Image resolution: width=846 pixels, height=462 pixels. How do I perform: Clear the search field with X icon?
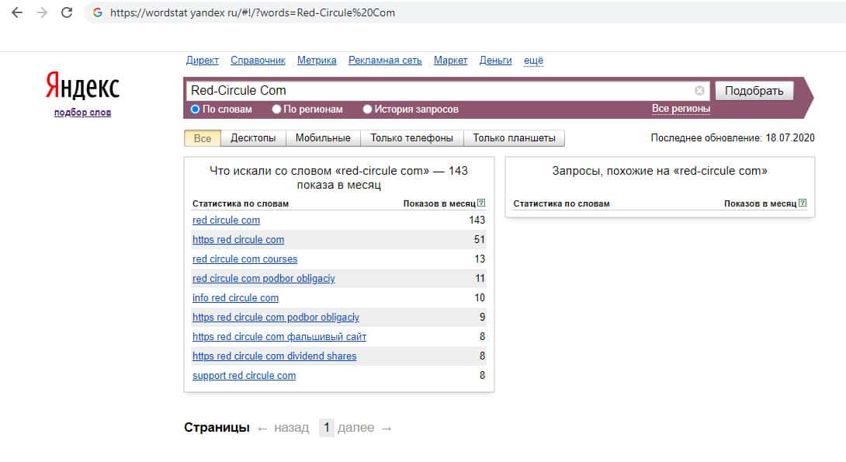point(699,90)
